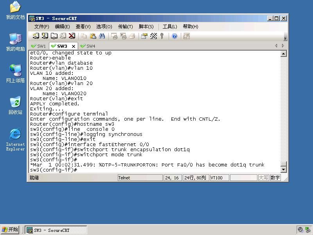Select 网上邻居 desktop icon
This screenshot has height=235, width=313.
point(15,74)
